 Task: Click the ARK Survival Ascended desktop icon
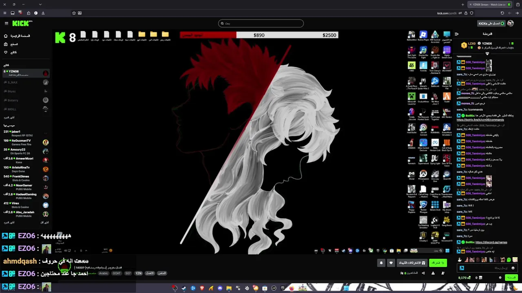pyautogui.click(x=435, y=36)
